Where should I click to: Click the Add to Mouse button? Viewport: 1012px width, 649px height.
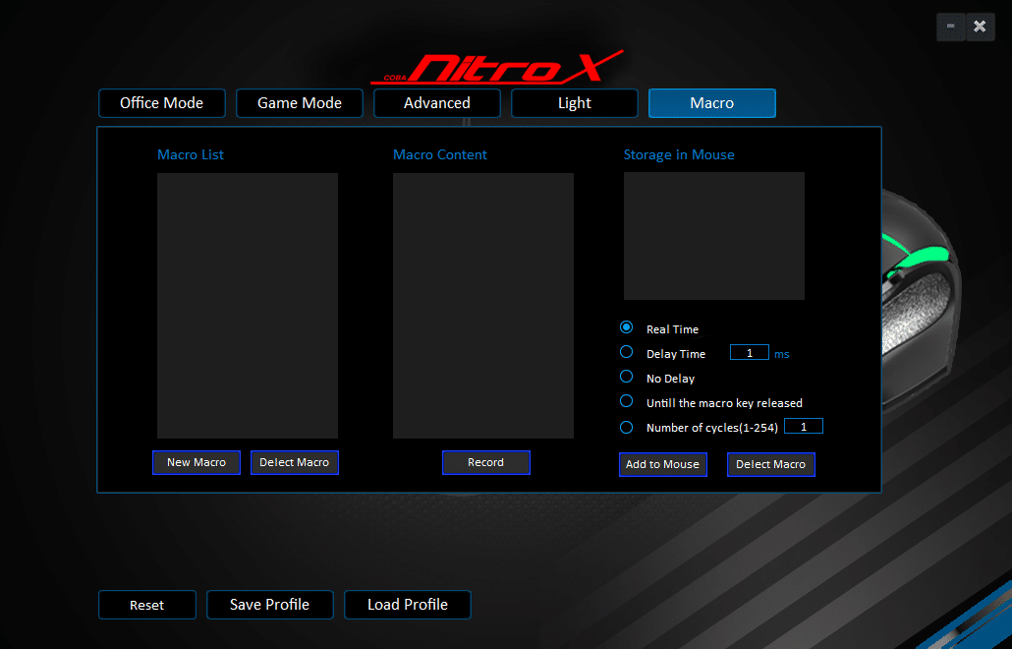663,464
